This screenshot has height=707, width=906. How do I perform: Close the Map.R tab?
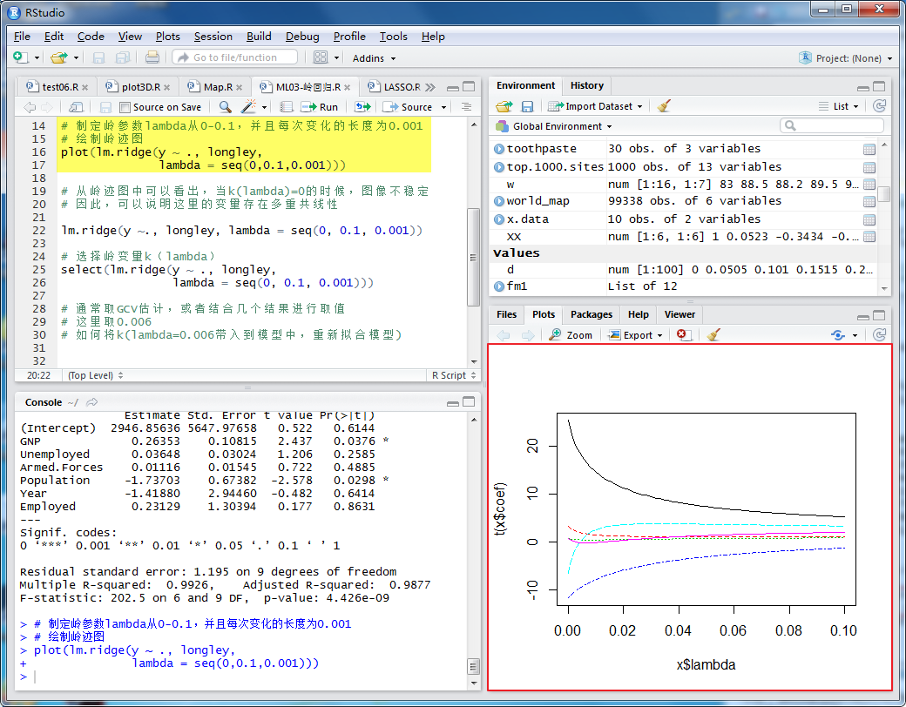tap(240, 87)
